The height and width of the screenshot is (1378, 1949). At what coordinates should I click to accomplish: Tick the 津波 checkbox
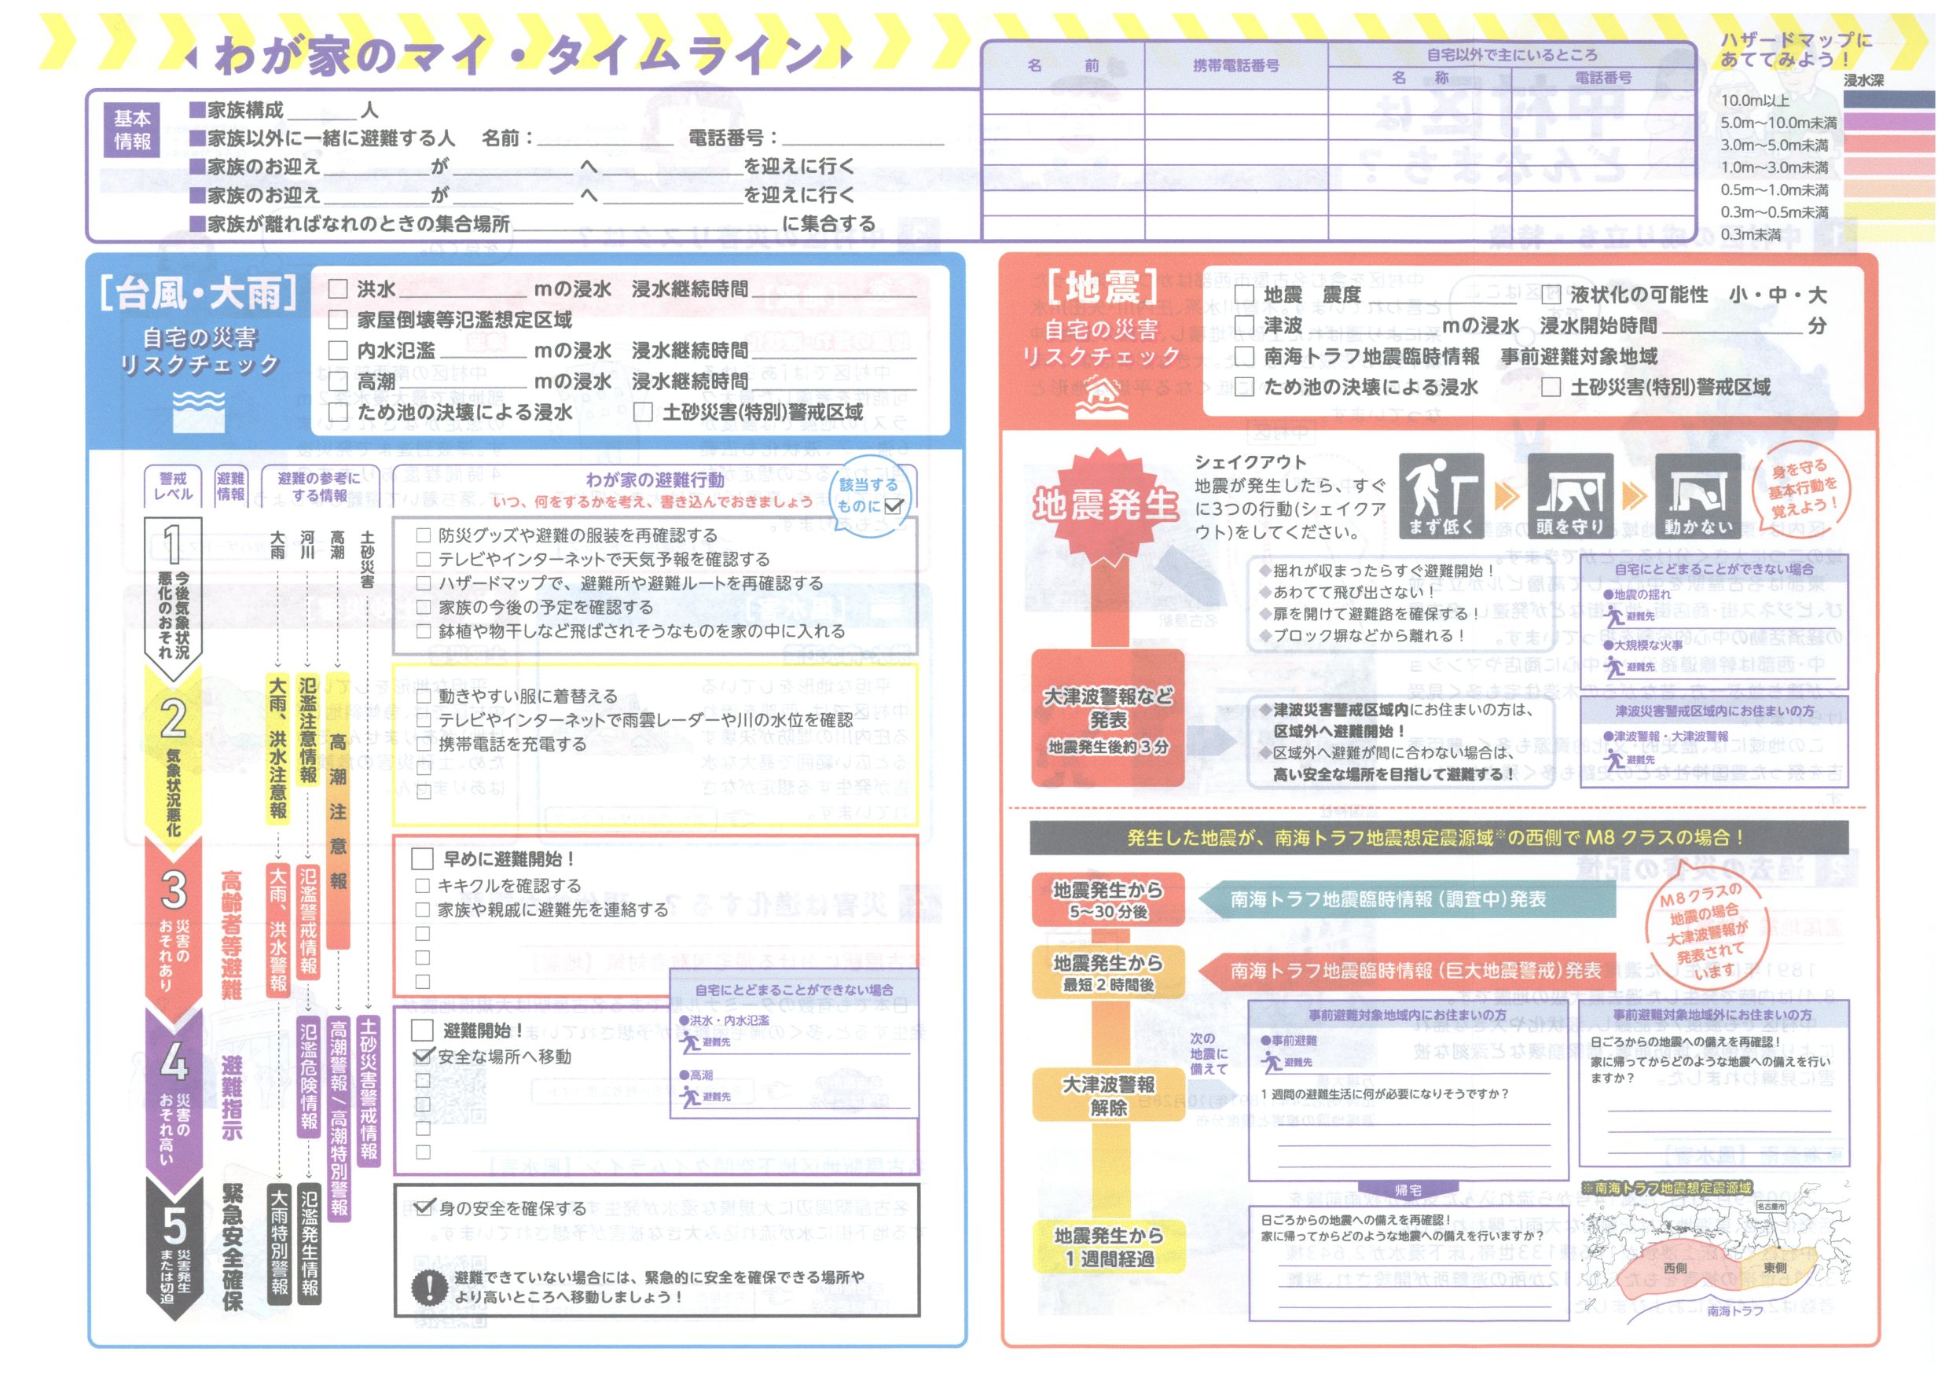coord(1244,325)
